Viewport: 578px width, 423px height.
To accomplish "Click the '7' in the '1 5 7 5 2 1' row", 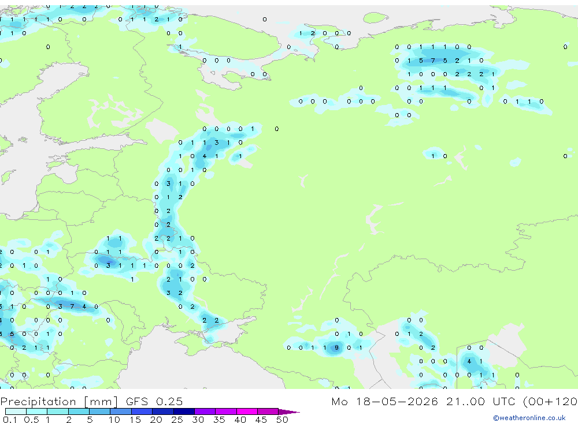I will [x=433, y=61].
